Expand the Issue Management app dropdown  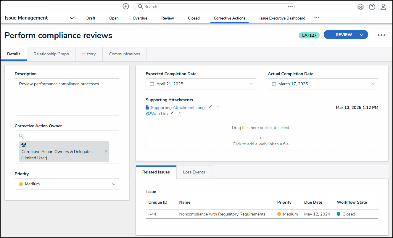[72, 18]
